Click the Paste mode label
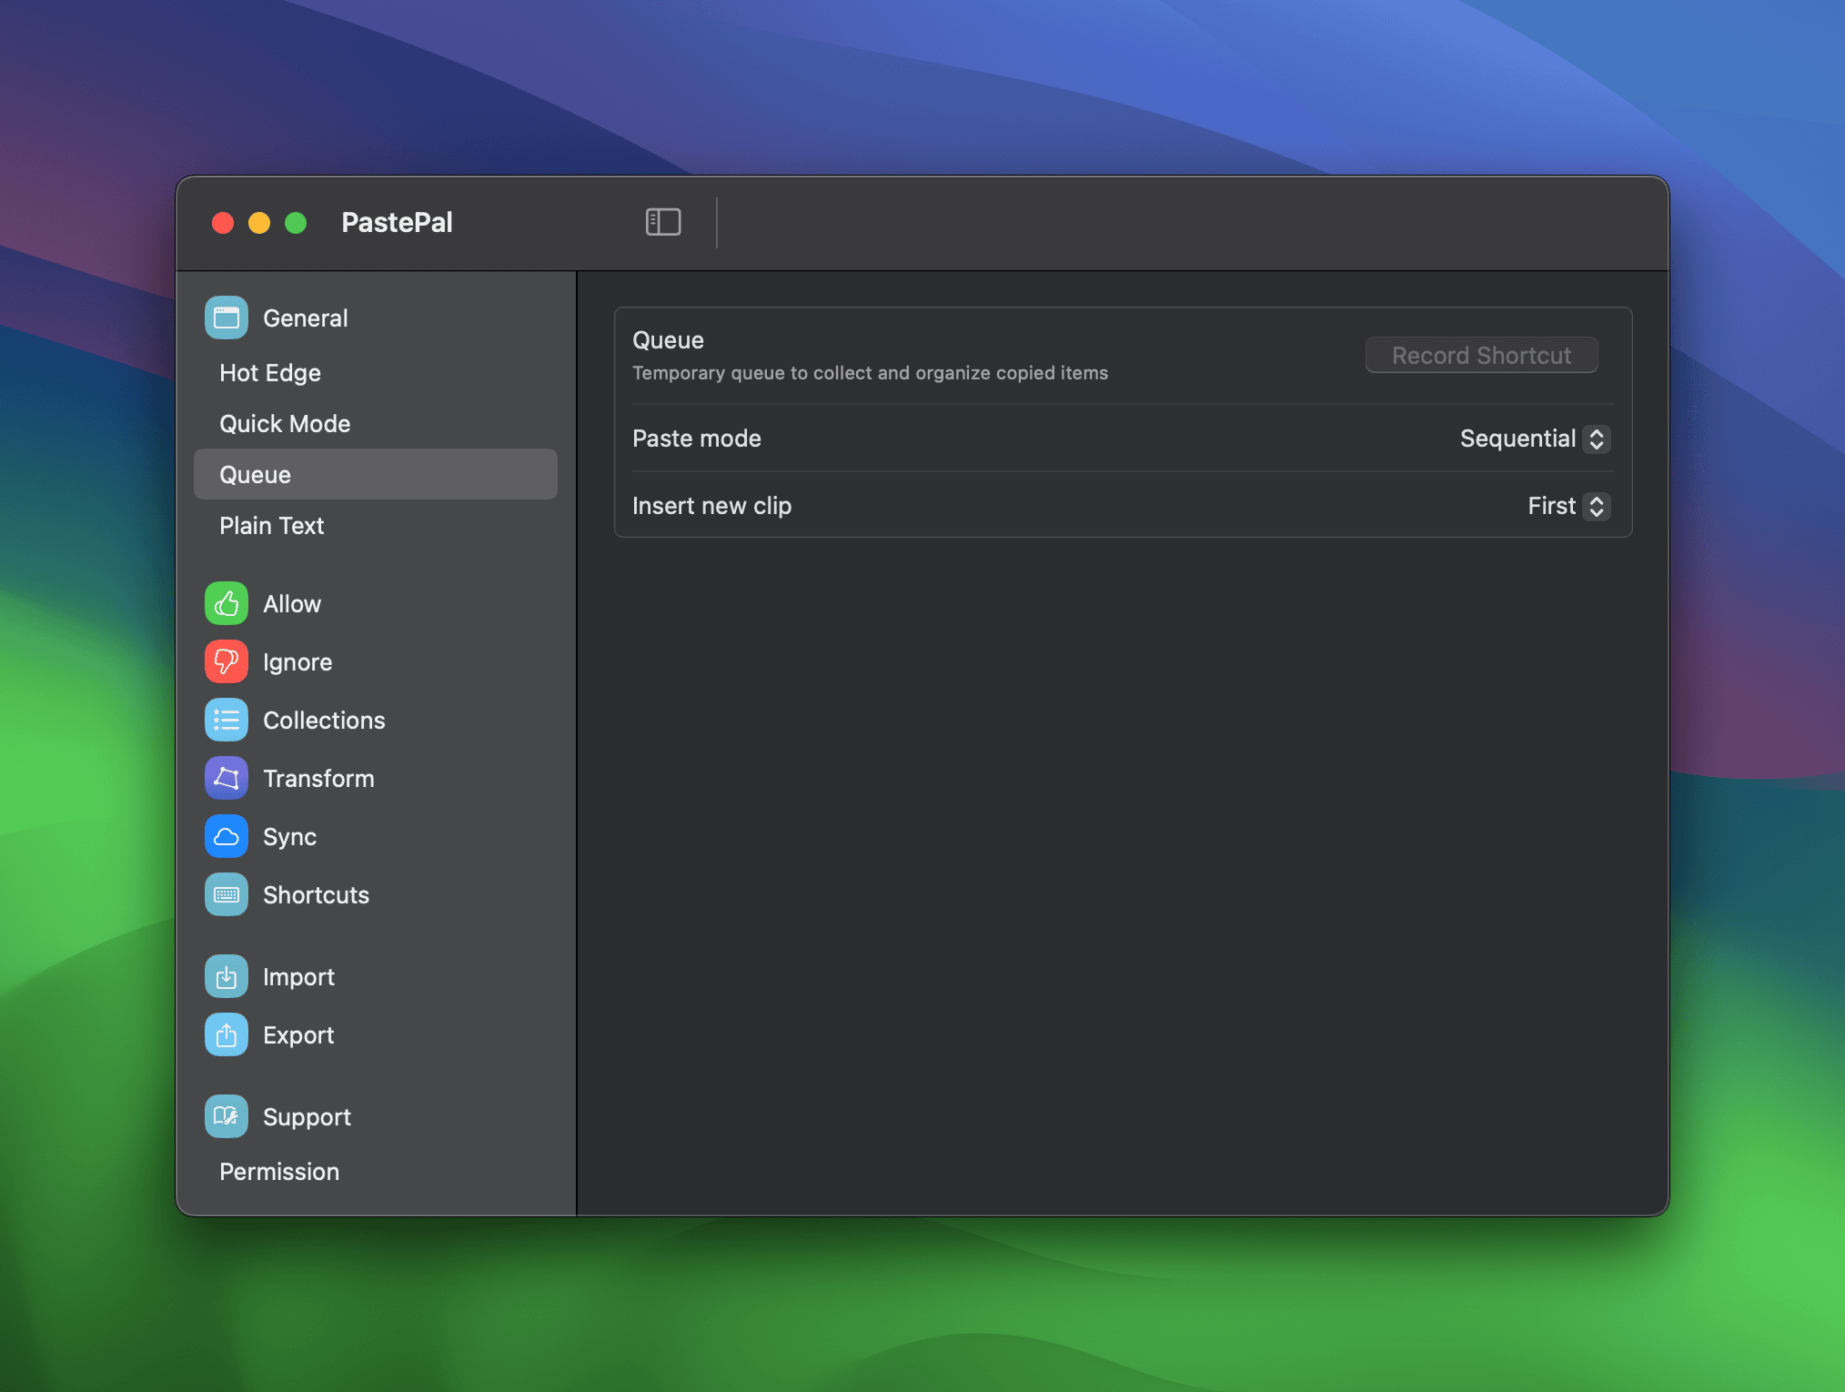Viewport: 1845px width, 1392px height. pyautogui.click(x=697, y=439)
